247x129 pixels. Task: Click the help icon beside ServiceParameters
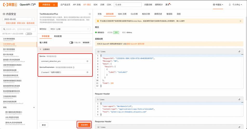(x=74, y=67)
